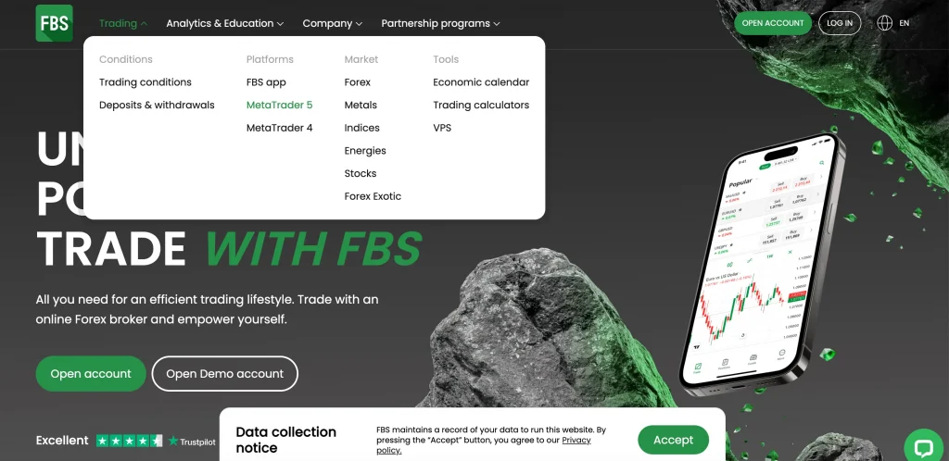Expand the Company dropdown
The image size is (949, 461).
point(333,23)
